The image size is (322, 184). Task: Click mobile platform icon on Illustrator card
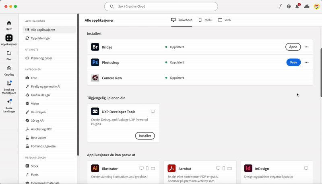point(147,168)
